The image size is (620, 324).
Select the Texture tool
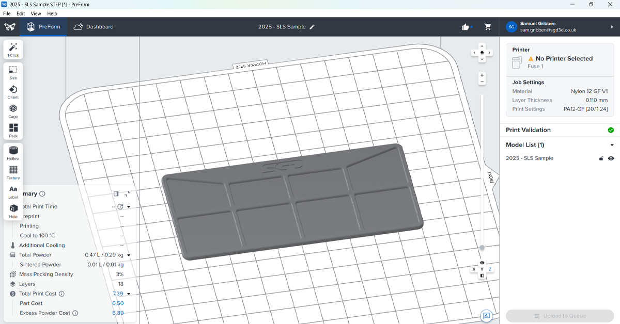coord(13,172)
